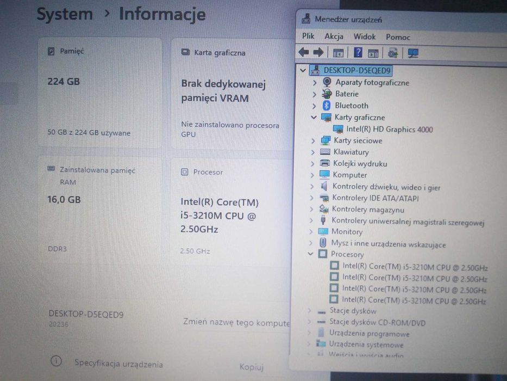Viewport: 507px width, 381px height.
Task: Click the DESKTOP-D5EQED9 name in Settings
Action: (x=86, y=314)
